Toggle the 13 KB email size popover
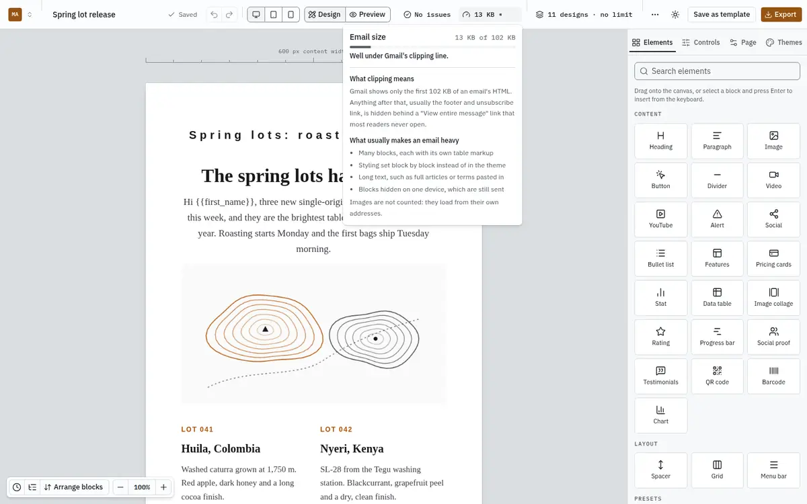807x504 pixels. (490, 14)
